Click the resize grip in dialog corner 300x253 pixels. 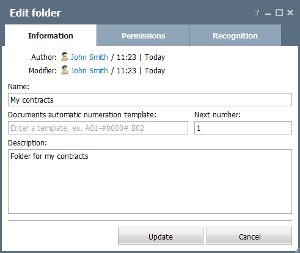click(x=298, y=251)
